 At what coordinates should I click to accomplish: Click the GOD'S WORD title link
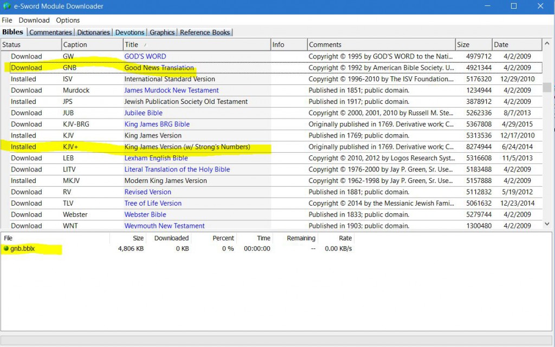coord(145,56)
